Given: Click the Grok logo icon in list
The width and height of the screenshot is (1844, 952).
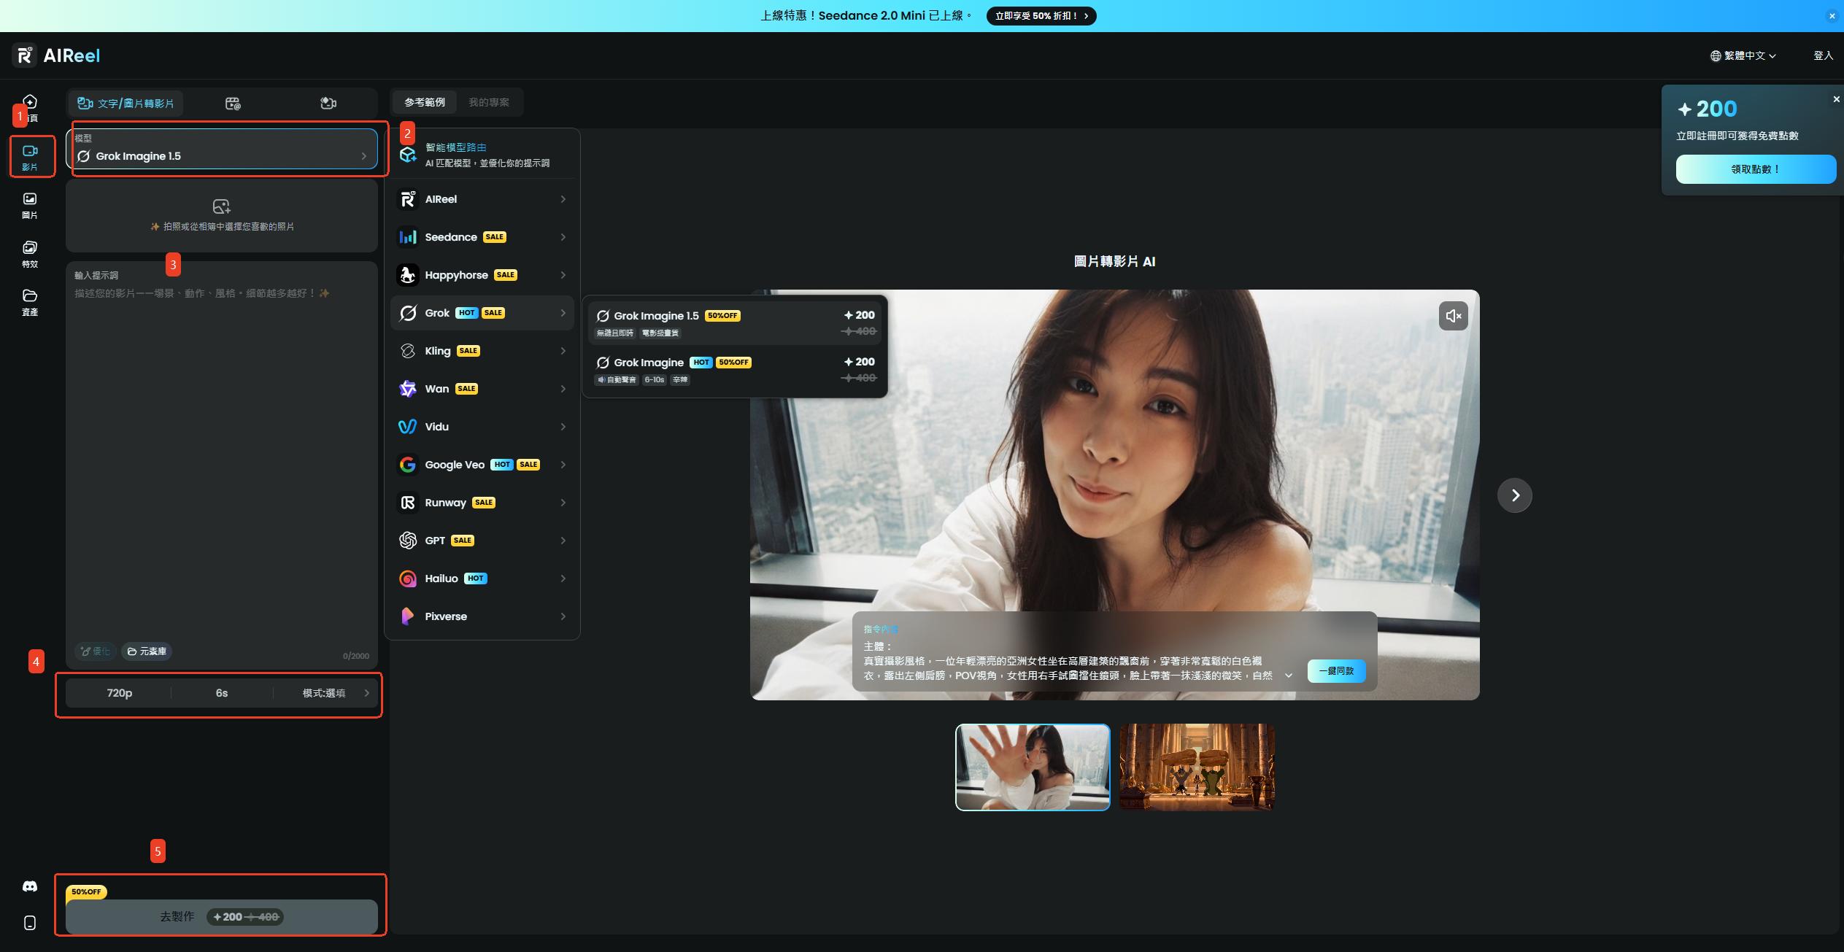Looking at the screenshot, I should pyautogui.click(x=407, y=313).
